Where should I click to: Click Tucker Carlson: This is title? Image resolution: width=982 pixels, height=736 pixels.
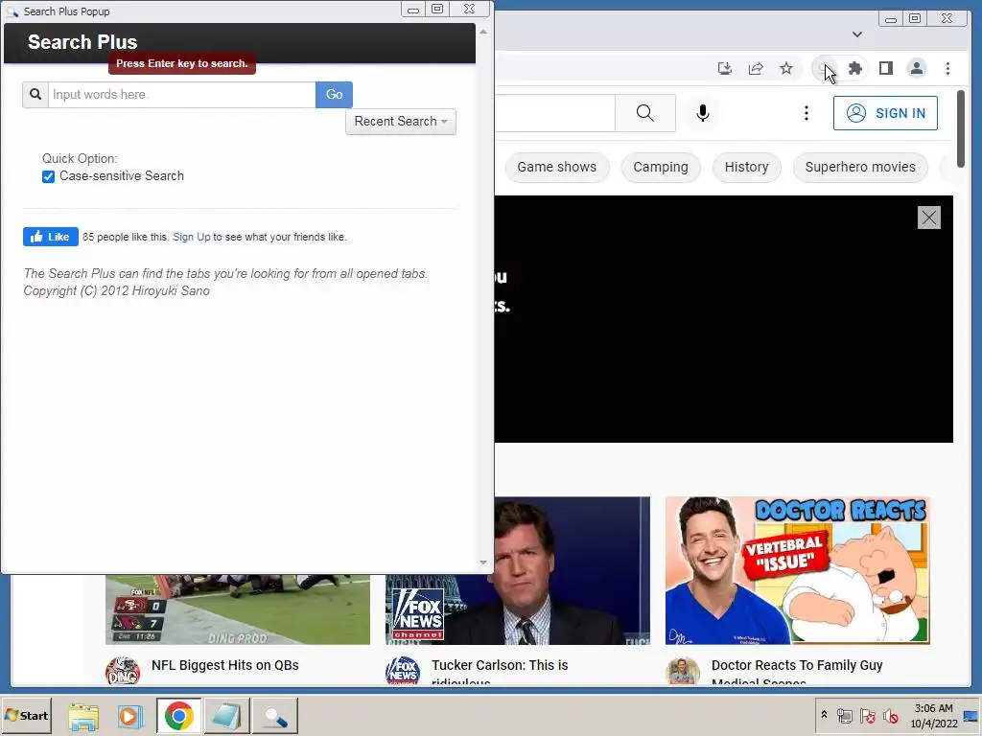click(x=500, y=665)
